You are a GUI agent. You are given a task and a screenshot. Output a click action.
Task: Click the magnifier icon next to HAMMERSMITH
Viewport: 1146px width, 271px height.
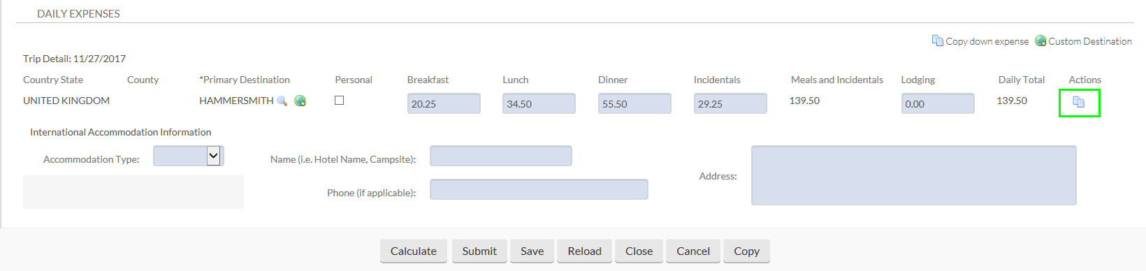(x=282, y=101)
